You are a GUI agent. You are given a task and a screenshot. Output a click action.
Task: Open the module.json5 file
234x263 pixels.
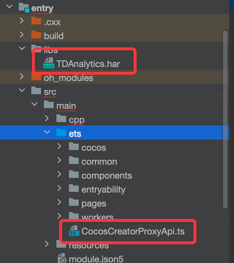point(96,259)
